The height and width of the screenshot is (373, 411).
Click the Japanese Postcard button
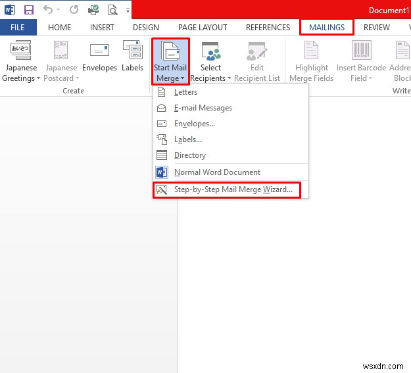coord(61,61)
